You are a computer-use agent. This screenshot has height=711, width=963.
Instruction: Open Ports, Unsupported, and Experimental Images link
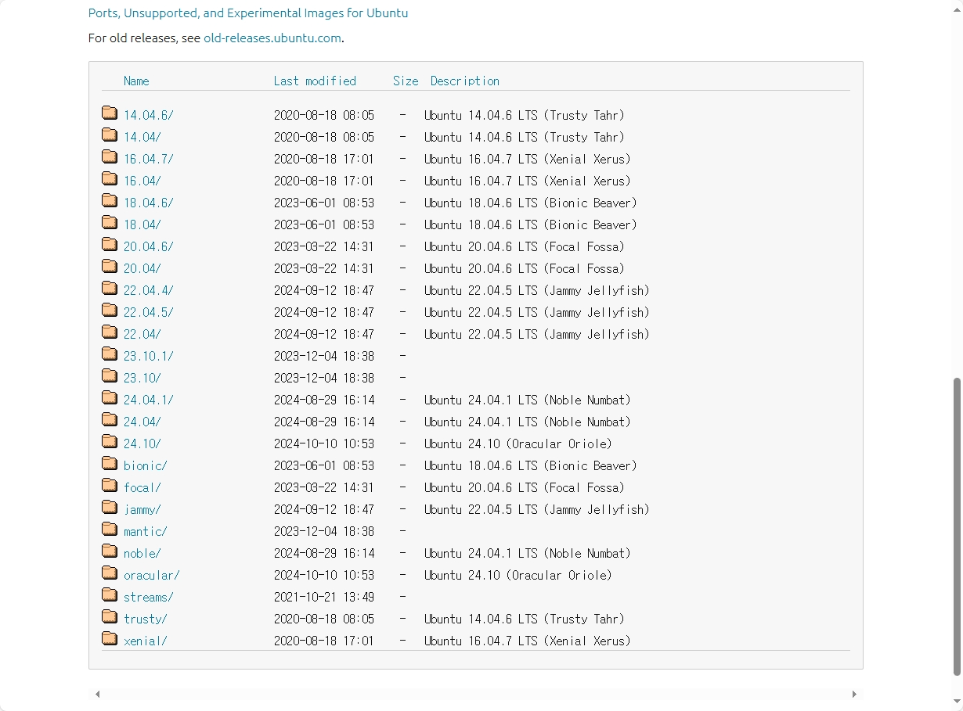pos(248,13)
